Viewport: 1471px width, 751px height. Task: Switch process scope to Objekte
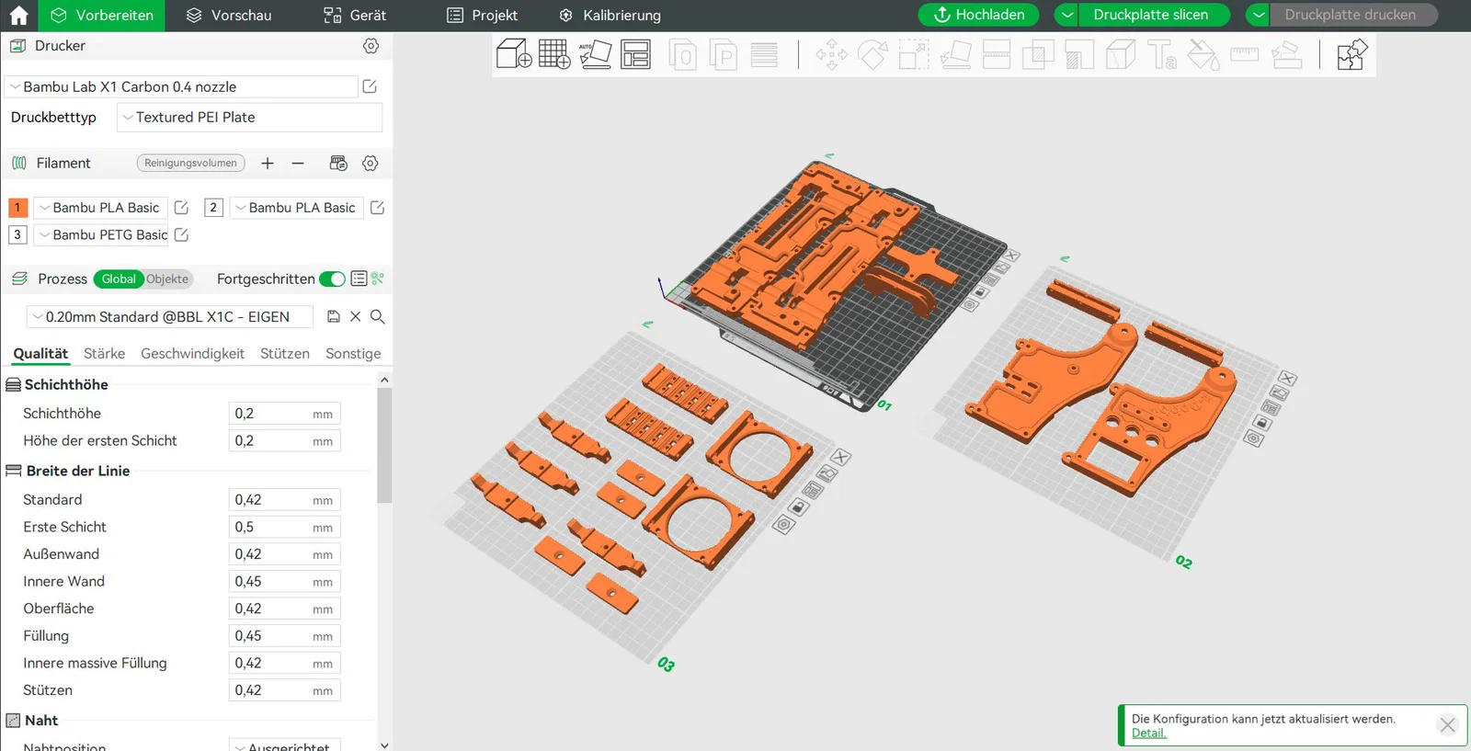(167, 279)
